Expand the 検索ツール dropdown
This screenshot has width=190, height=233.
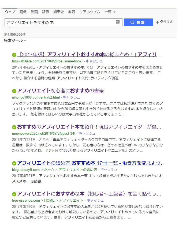(25, 40)
